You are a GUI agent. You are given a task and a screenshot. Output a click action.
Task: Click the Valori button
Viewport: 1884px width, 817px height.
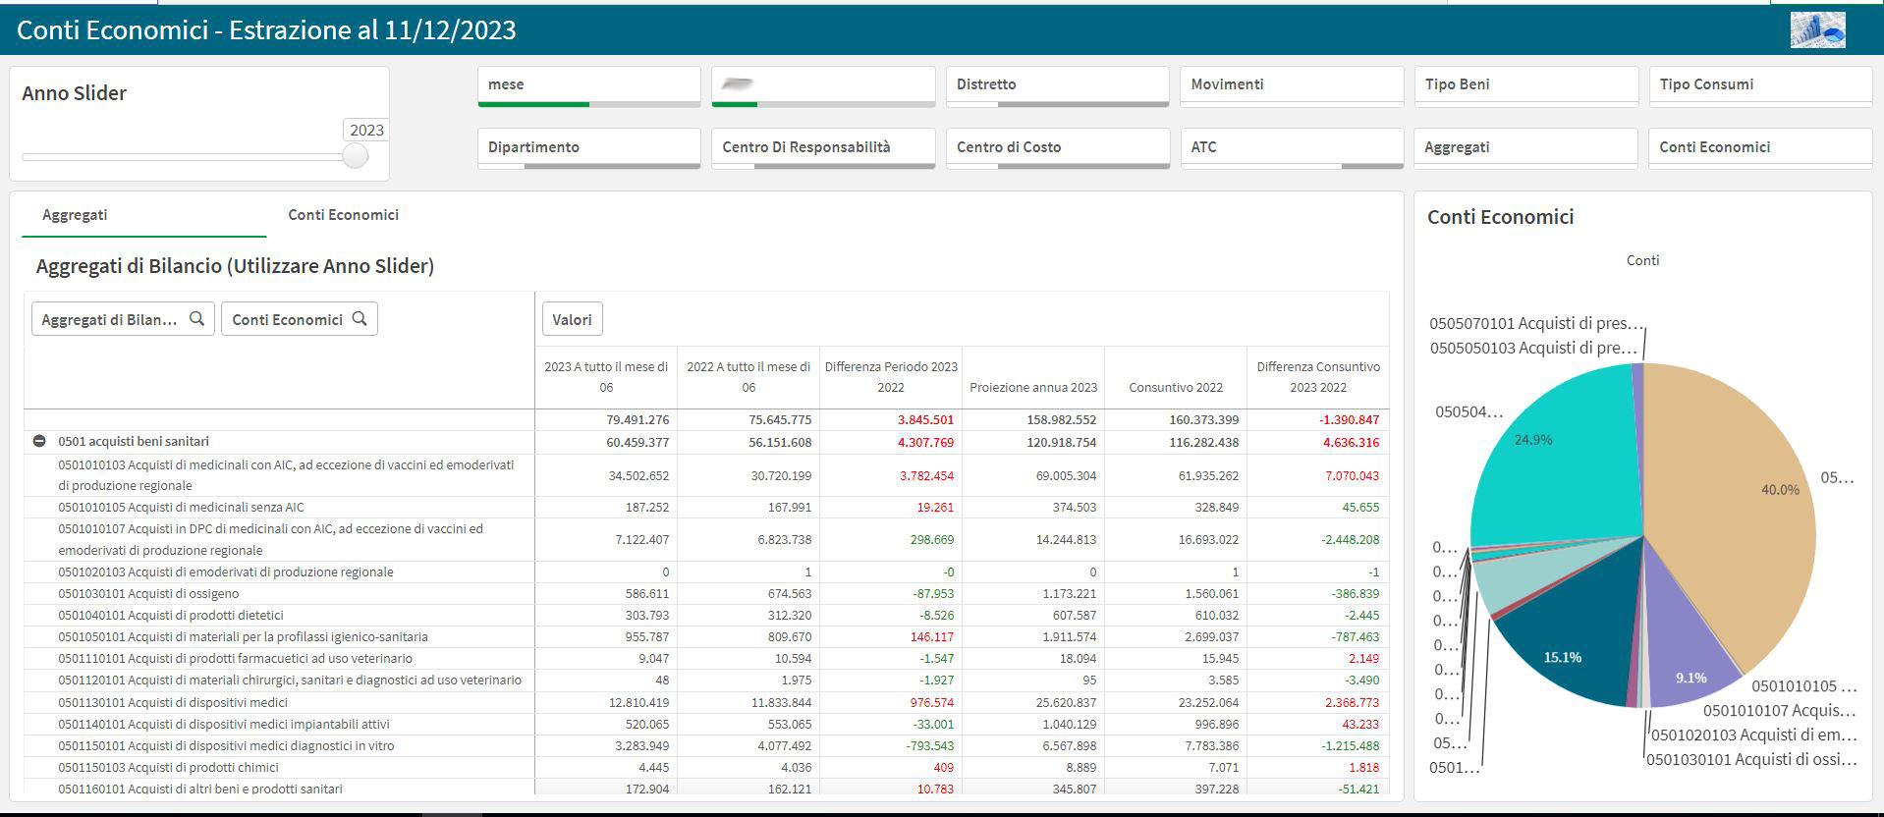[572, 319]
